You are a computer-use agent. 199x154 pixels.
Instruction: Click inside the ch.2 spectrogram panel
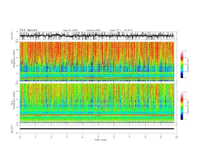(97, 103)
